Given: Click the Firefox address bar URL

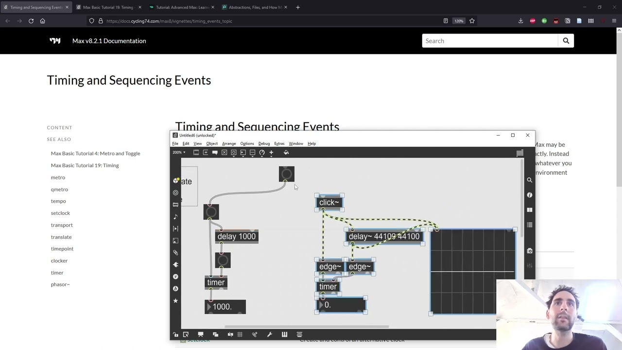Looking at the screenshot, I should [x=169, y=21].
